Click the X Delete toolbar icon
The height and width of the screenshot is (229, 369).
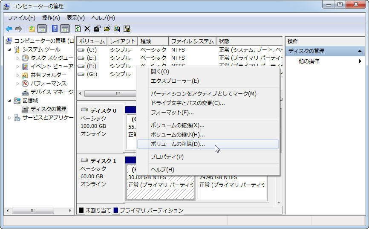tap(87, 29)
